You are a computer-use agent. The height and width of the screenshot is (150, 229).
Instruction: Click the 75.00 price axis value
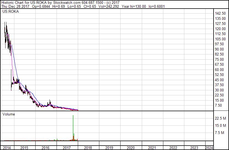(x=219, y=59)
